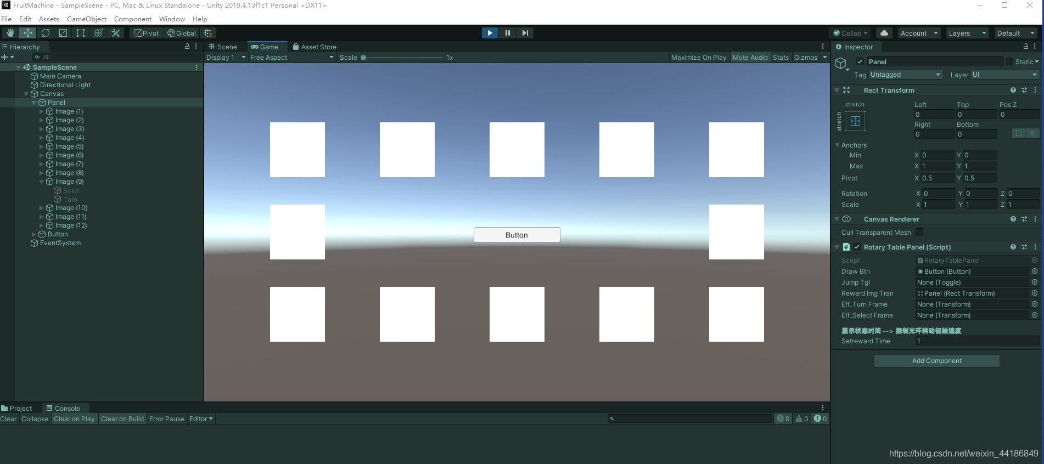Screen dimensions: 1044x464
Task: Toggle Clear on Build
Action: point(122,419)
